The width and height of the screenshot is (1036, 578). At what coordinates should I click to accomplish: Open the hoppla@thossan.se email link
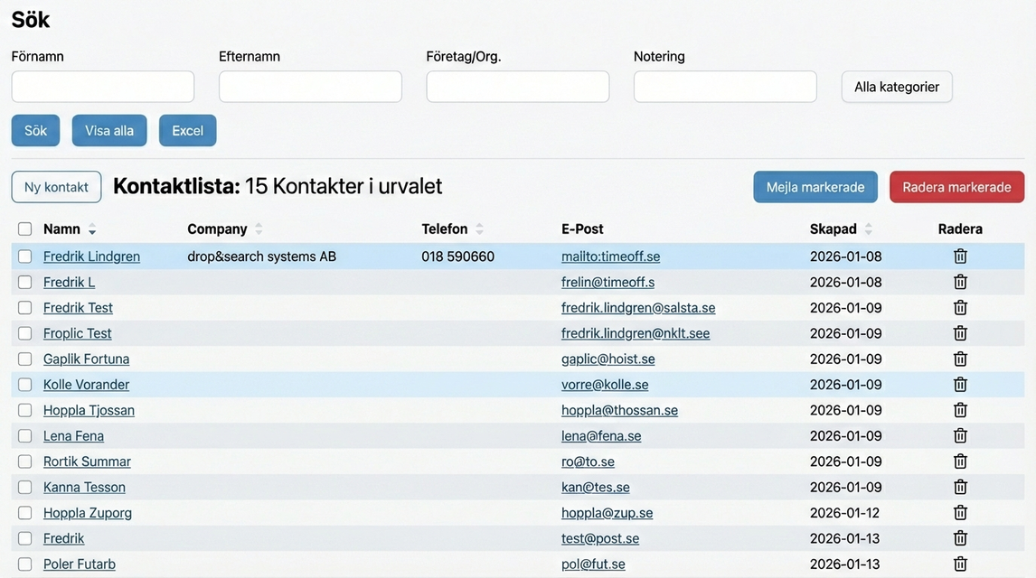coord(619,410)
